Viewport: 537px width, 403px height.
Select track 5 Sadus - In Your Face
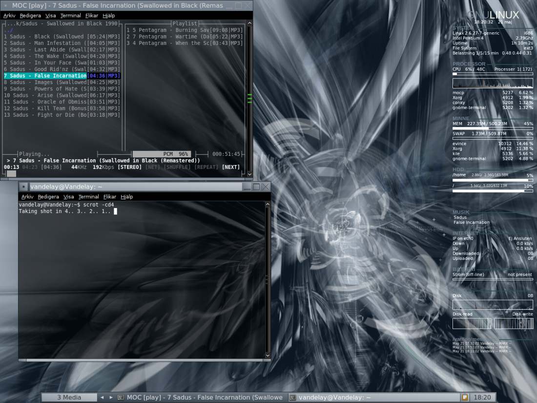pos(62,63)
